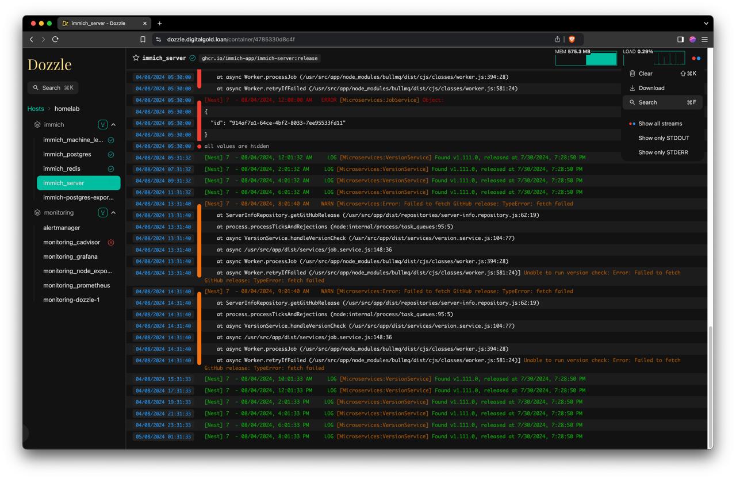This screenshot has width=736, height=479.
Task: Open the stream options dots menu
Action: point(696,58)
